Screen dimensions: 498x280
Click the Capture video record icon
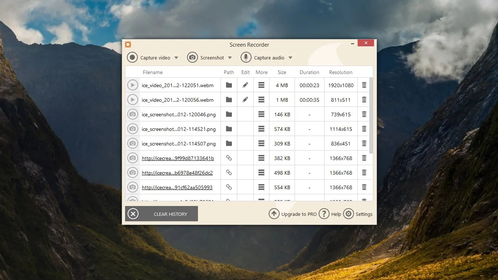coord(132,58)
